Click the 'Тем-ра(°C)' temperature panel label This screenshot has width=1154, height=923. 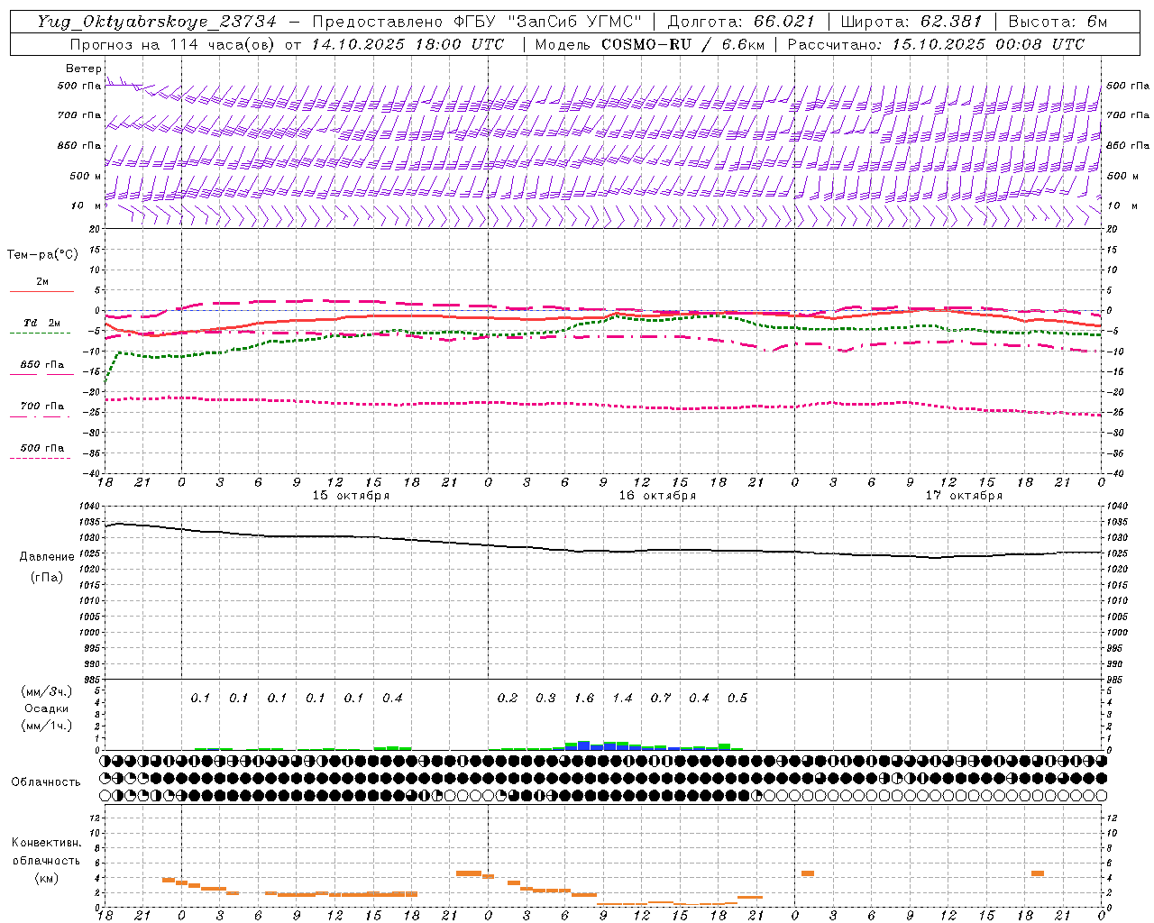(x=42, y=255)
